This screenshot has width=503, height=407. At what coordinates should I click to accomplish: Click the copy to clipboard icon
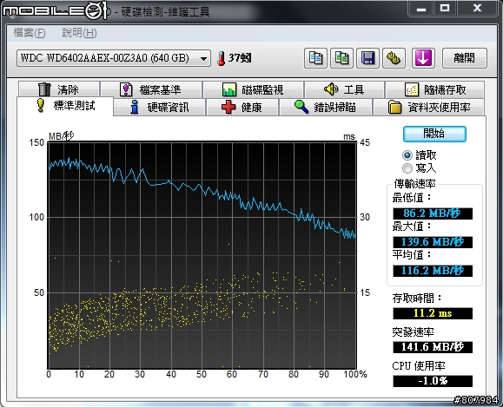click(x=315, y=58)
